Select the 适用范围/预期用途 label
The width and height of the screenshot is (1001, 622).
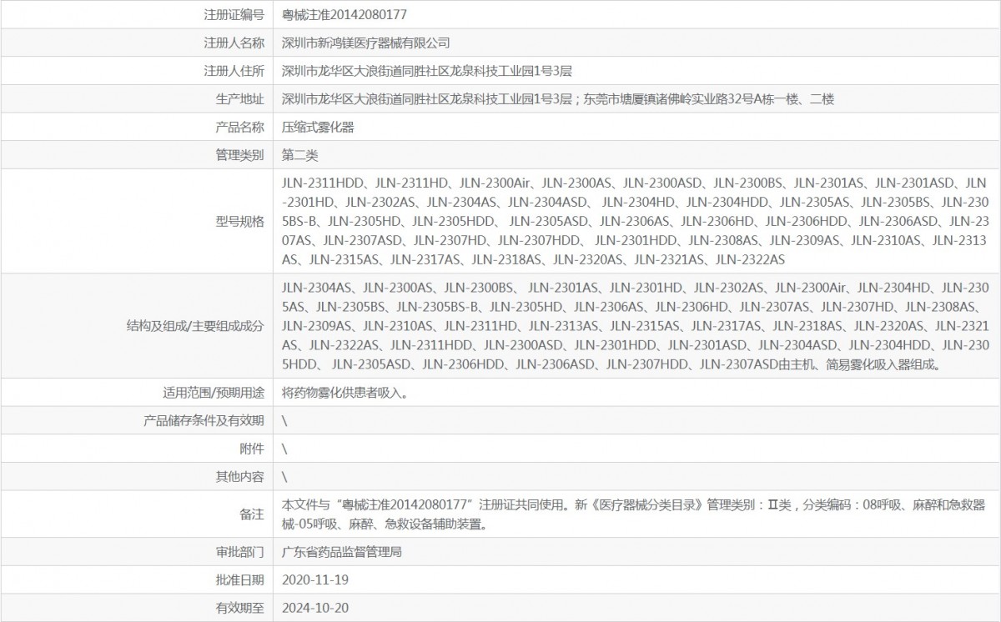click(214, 392)
